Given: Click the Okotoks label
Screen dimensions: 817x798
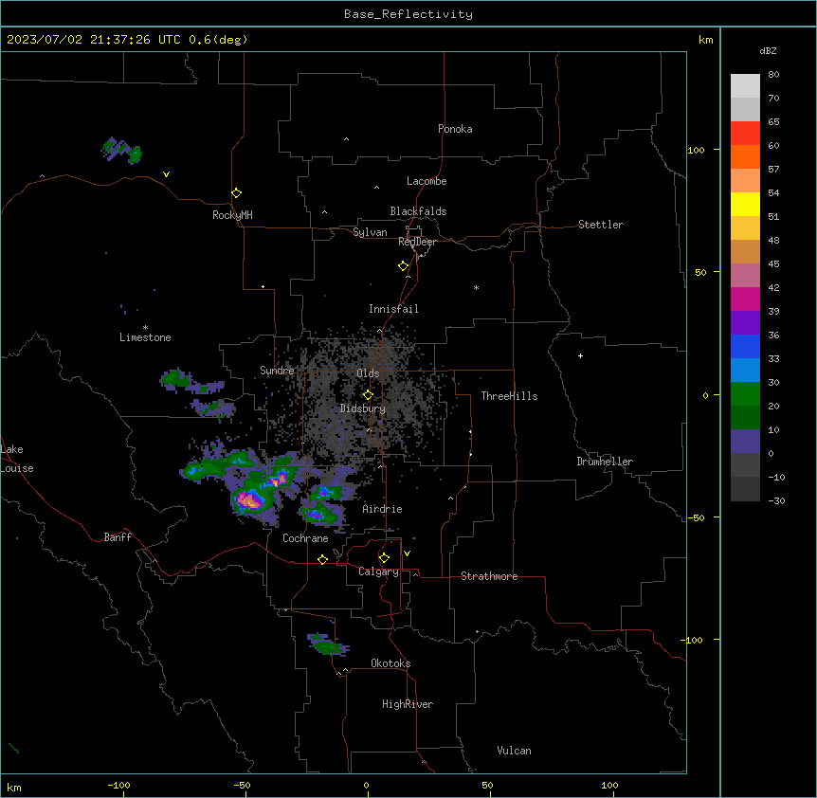Looking at the screenshot, I should 390,663.
